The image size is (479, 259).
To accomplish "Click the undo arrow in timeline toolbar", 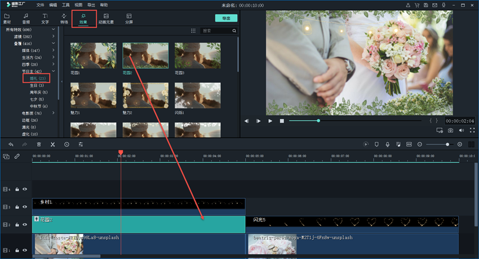I will point(11,144).
